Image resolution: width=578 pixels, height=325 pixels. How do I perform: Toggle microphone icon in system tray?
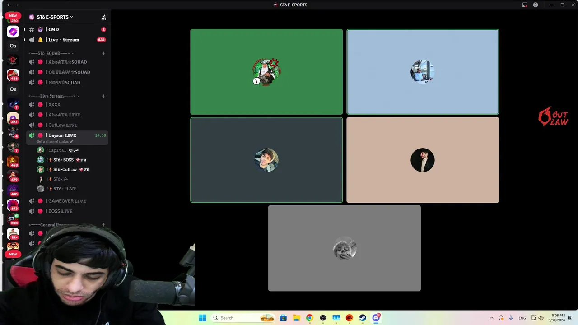point(511,318)
